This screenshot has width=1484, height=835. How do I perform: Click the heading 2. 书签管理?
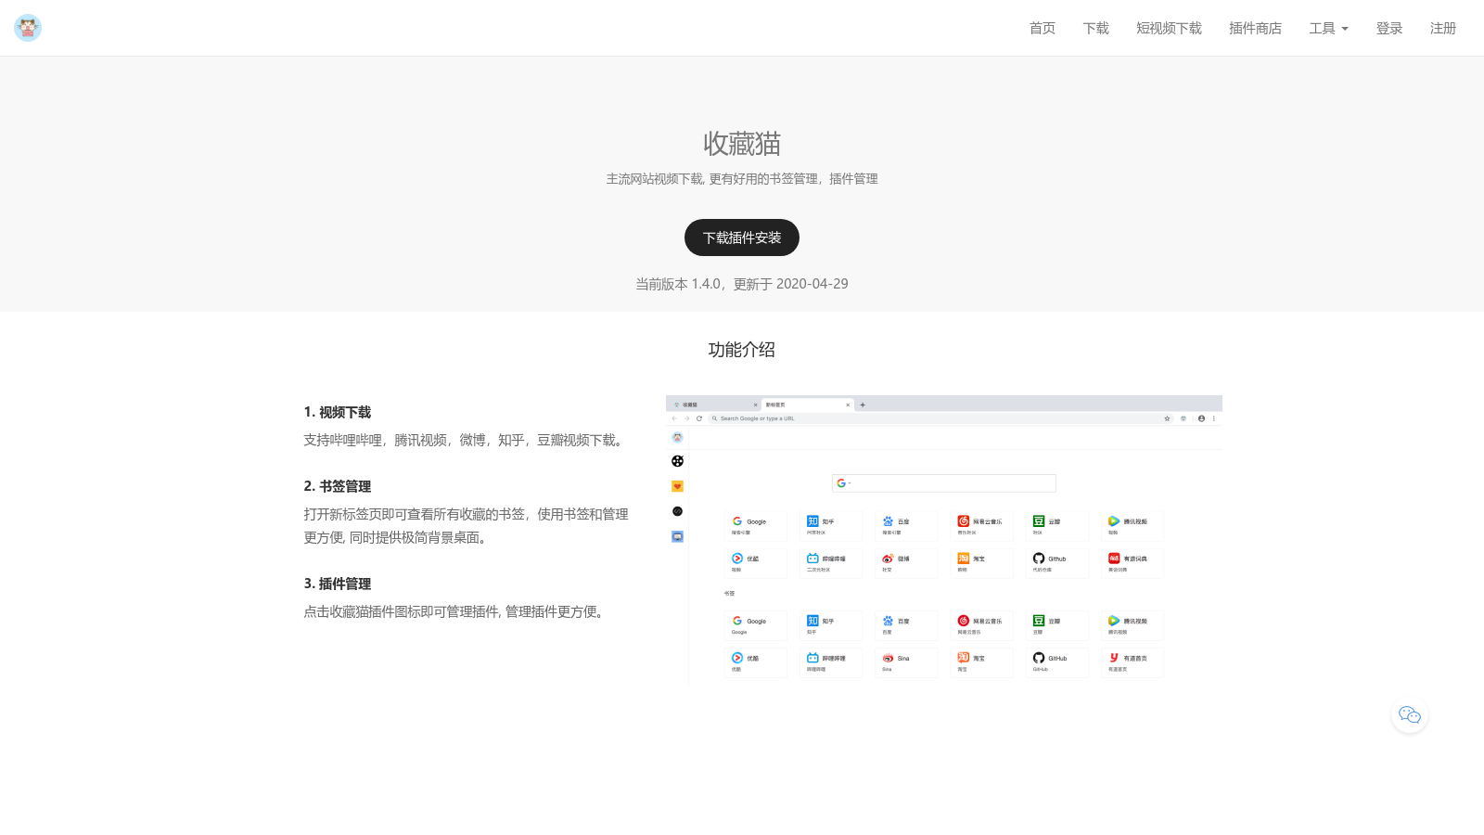pos(338,486)
